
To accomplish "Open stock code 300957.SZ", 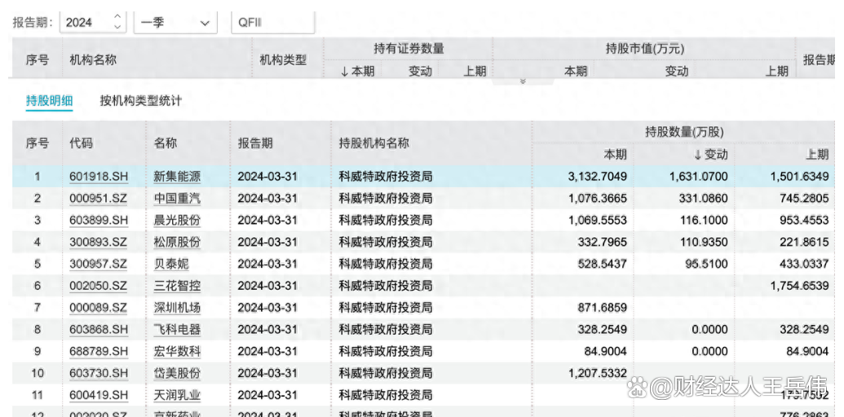I will tap(99, 264).
